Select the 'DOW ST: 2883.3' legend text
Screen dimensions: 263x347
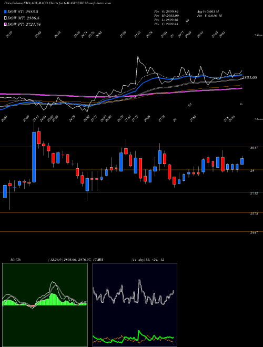pyautogui.click(x=23, y=12)
